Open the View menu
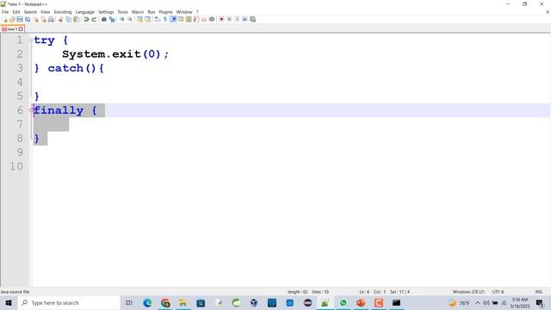The image size is (551, 310). click(45, 12)
